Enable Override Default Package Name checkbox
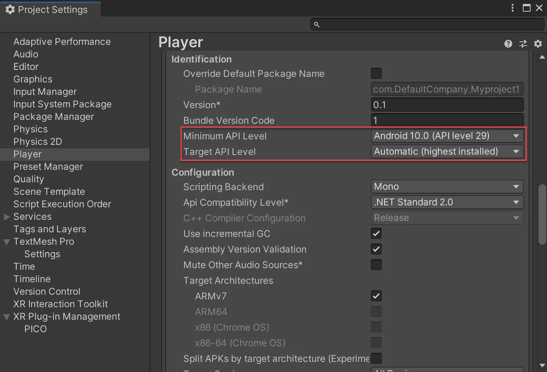 click(x=376, y=73)
